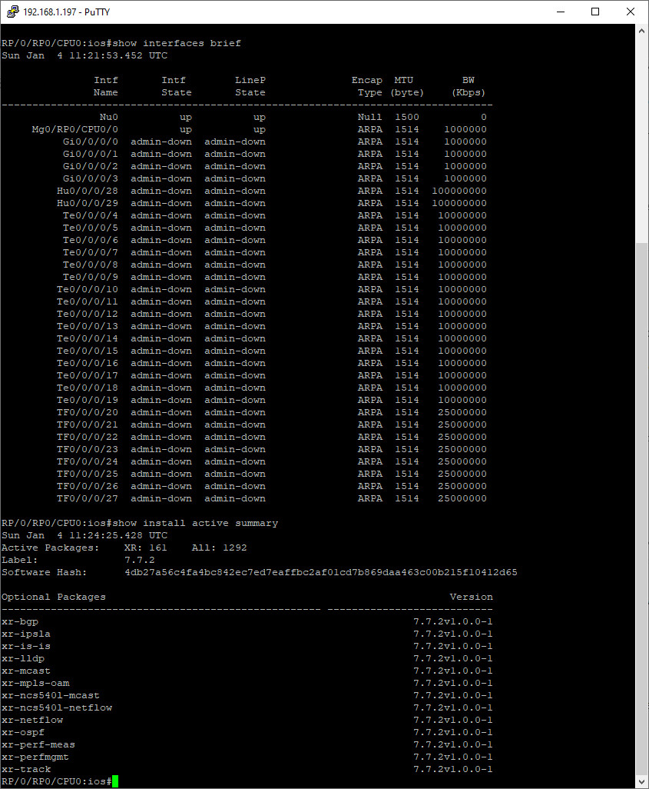Minimize the PuTTY window
This screenshot has width=649, height=789.
coord(559,12)
